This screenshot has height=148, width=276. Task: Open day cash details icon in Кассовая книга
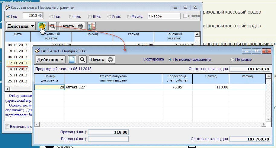tap(42, 26)
